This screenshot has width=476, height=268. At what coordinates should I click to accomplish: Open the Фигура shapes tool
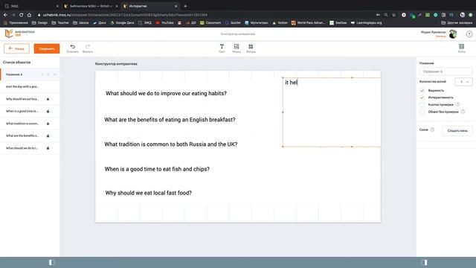[x=251, y=48]
